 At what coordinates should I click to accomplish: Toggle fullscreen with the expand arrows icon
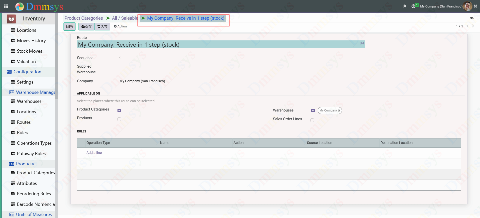tap(476, 6)
